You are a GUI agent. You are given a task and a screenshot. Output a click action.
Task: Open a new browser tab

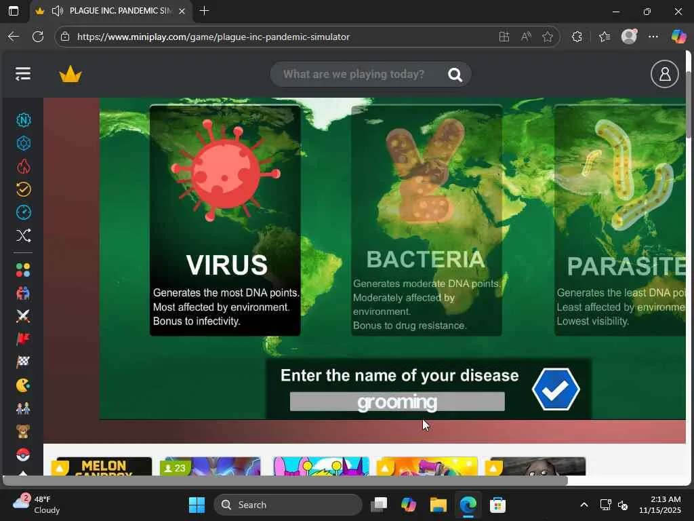(x=204, y=11)
